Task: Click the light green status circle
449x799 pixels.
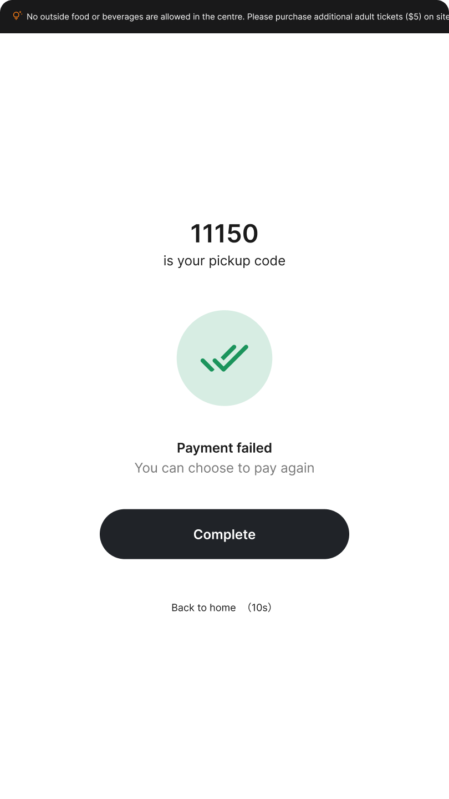Action: click(x=225, y=358)
